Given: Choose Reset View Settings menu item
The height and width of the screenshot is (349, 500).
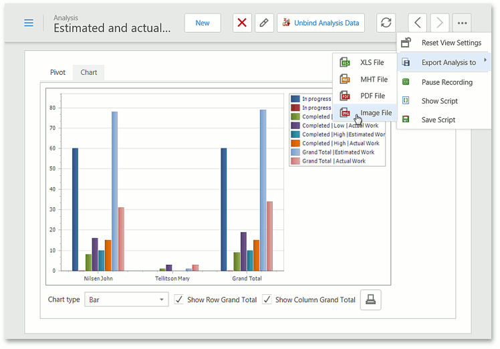Looking at the screenshot, I should 444,43.
